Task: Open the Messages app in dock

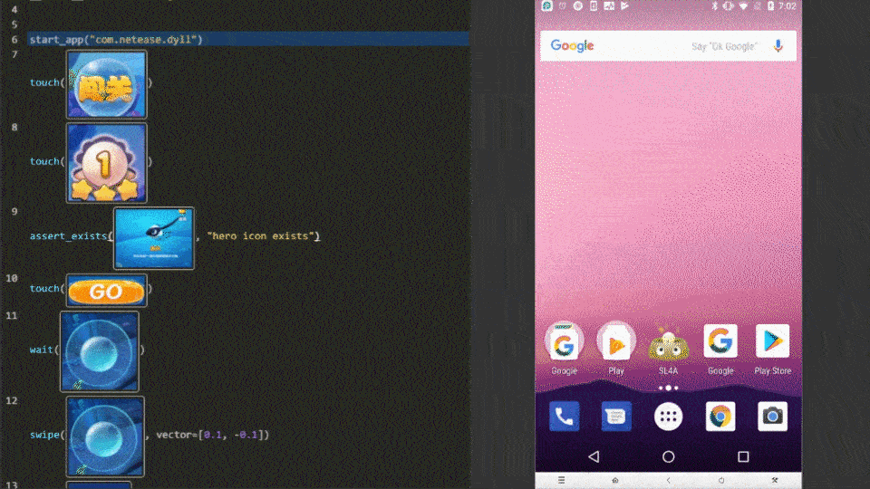Action: 616,417
